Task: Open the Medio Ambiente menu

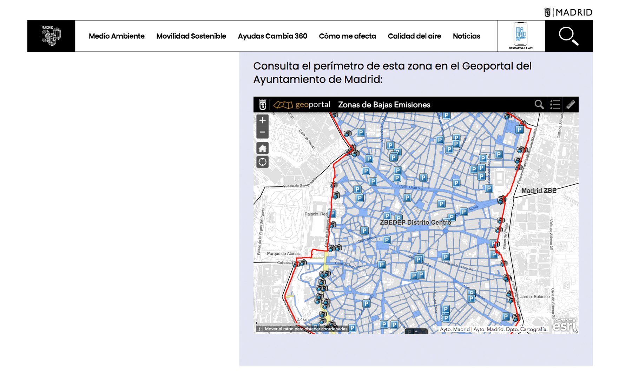Action: point(117,36)
